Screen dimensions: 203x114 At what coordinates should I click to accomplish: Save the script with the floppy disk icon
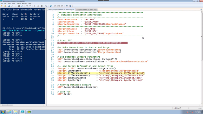[x=9, y=6]
